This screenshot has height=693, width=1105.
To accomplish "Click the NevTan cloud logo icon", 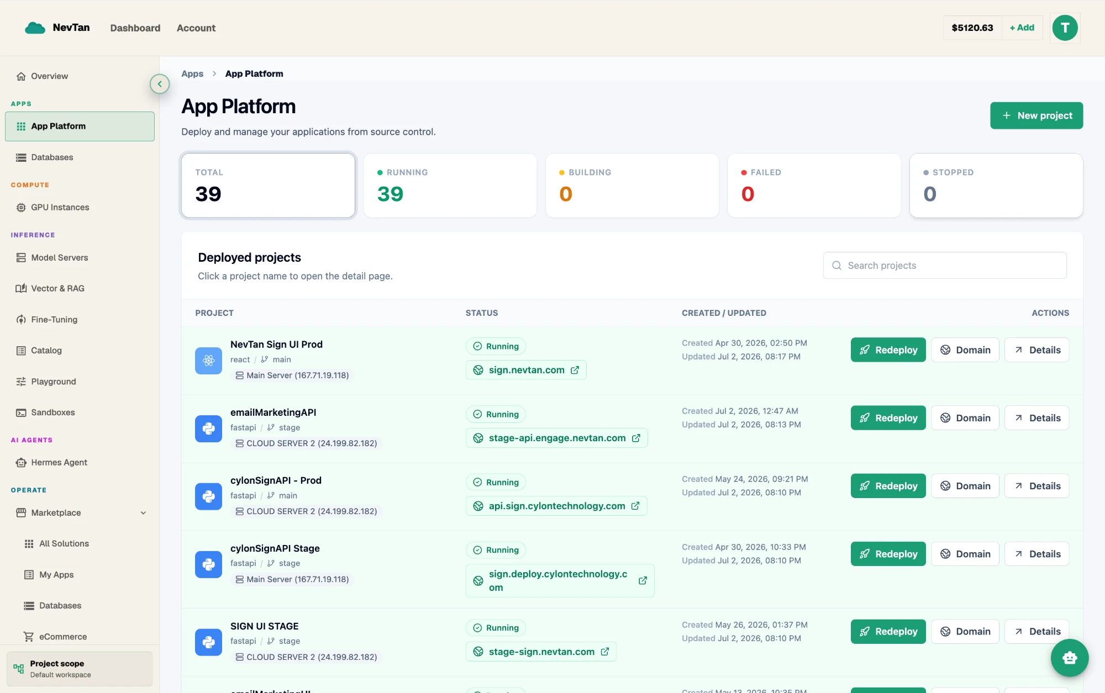I will click(35, 28).
